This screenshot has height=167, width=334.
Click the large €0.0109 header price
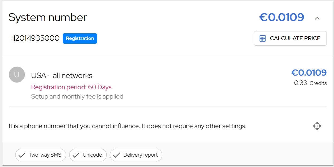tap(282, 18)
